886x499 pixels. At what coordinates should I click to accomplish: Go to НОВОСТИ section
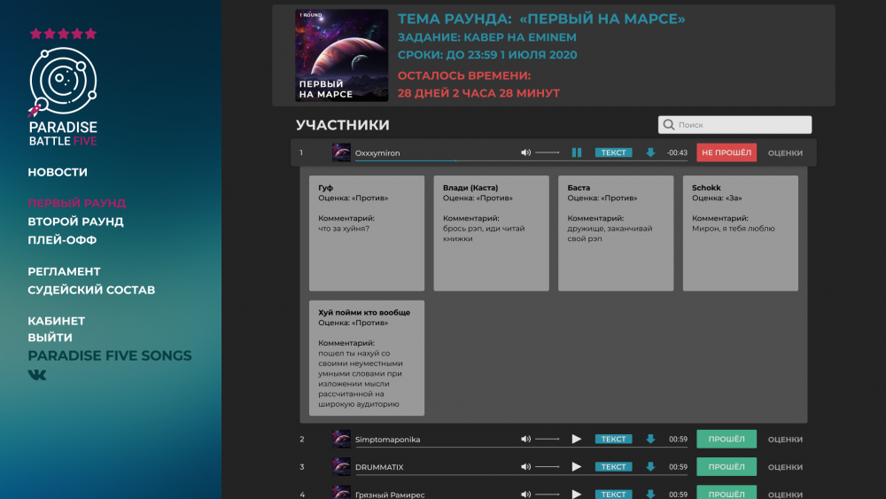(x=58, y=172)
